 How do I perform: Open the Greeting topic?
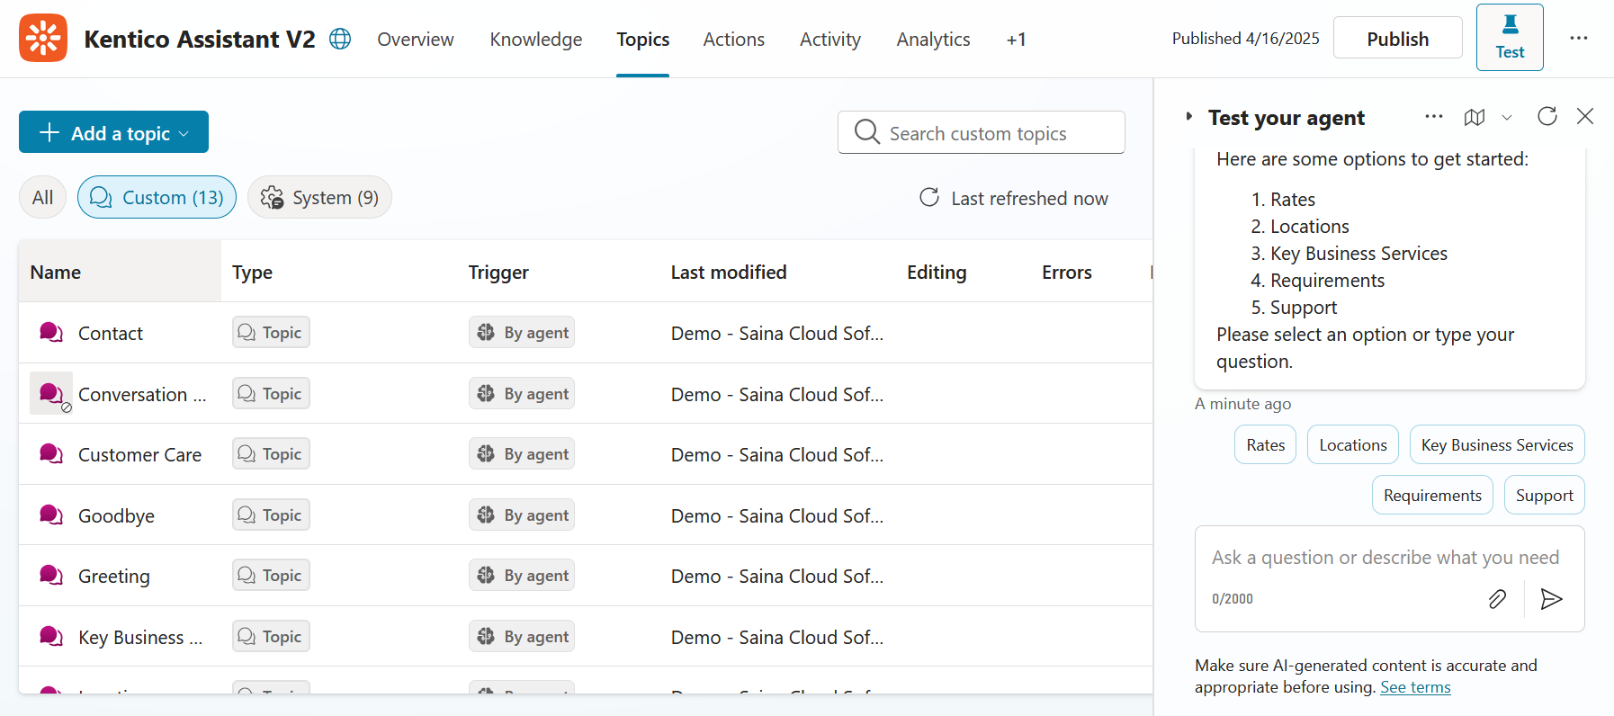click(x=114, y=576)
